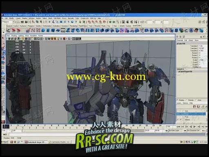Select the Display radio button in Layer Editor
This screenshot has width=209, height=157.
pos(178,100)
